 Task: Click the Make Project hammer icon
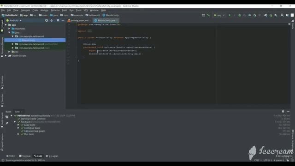[208, 15]
